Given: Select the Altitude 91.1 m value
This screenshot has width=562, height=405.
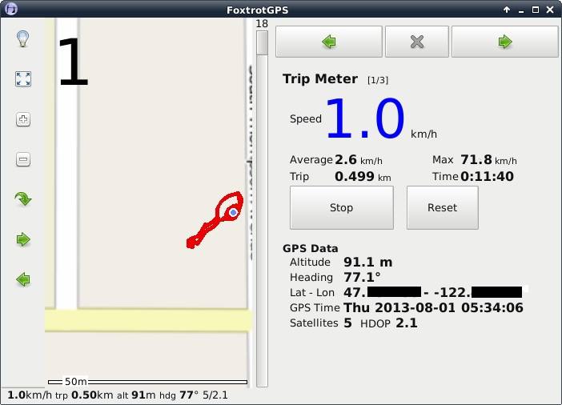Looking at the screenshot, I should pyautogui.click(x=367, y=262).
